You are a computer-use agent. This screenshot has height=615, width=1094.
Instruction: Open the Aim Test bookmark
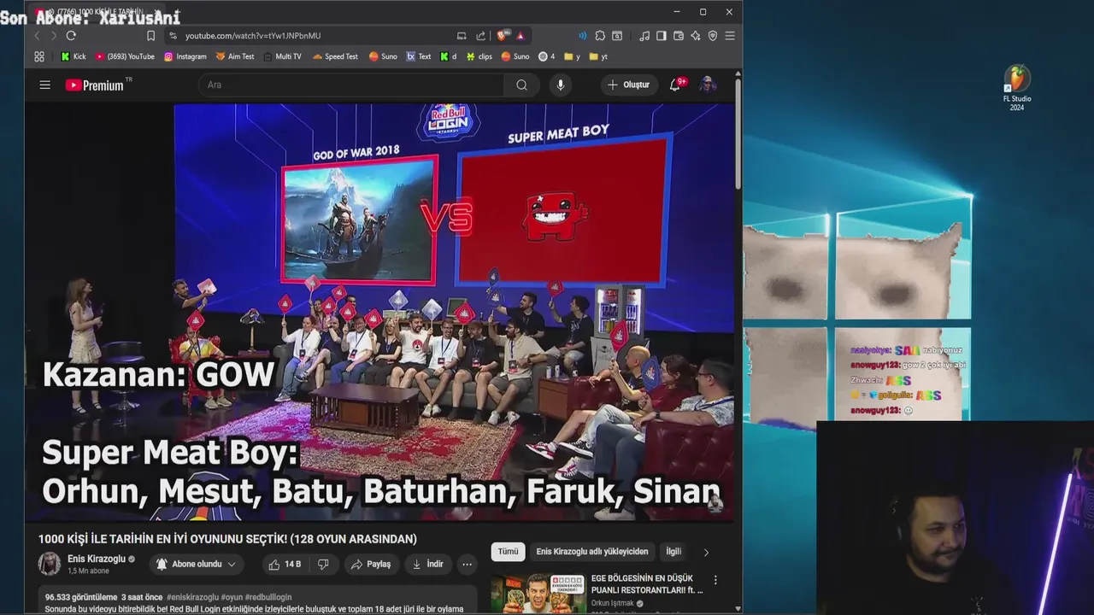coord(235,56)
